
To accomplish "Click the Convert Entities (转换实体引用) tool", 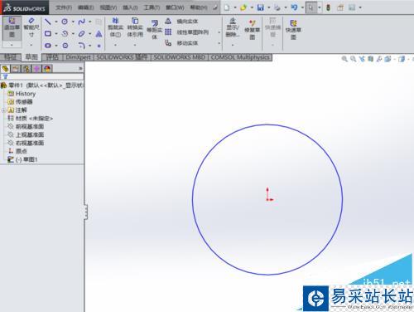I will pyautogui.click(x=135, y=27).
